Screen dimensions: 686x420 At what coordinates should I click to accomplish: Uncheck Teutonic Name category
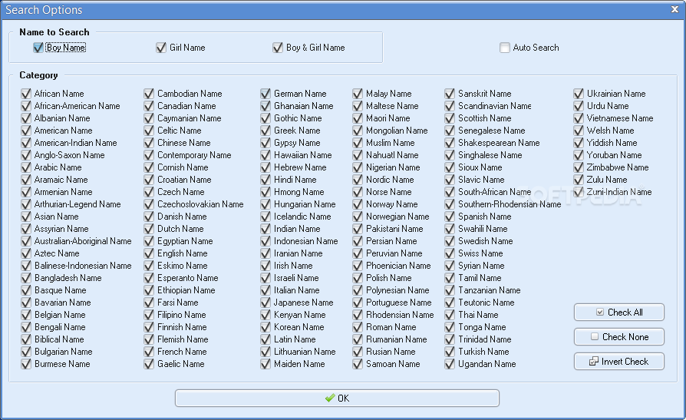coord(450,303)
